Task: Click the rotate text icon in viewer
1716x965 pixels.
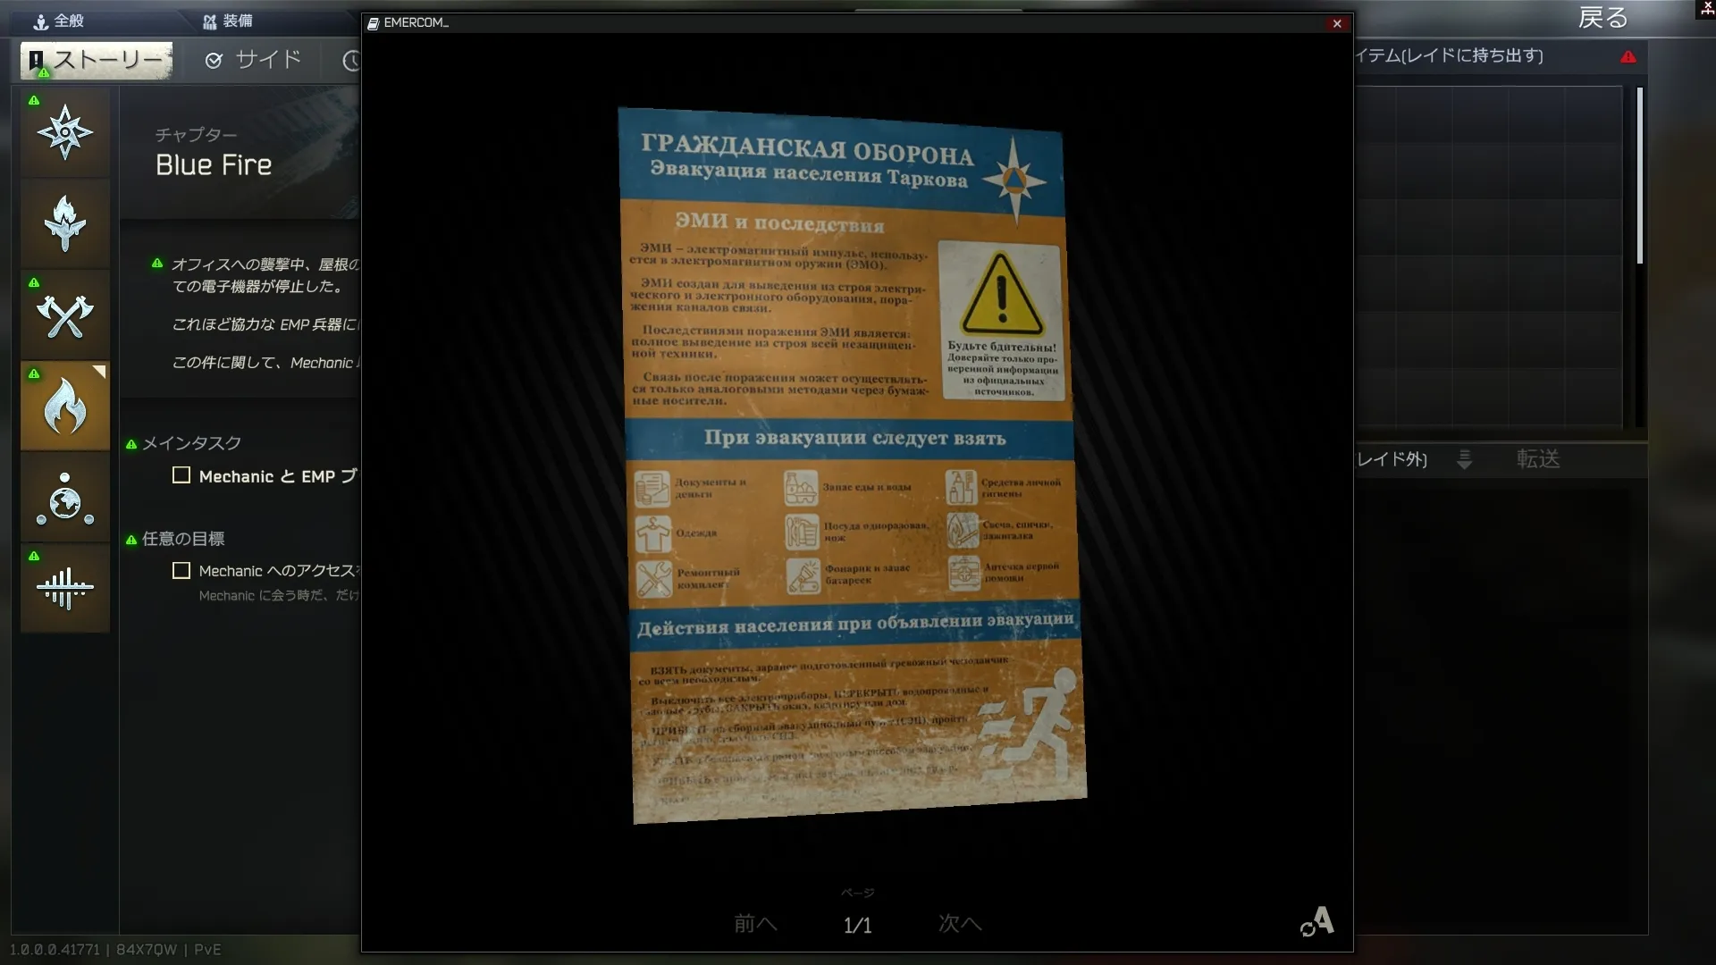Action: [x=1317, y=921]
